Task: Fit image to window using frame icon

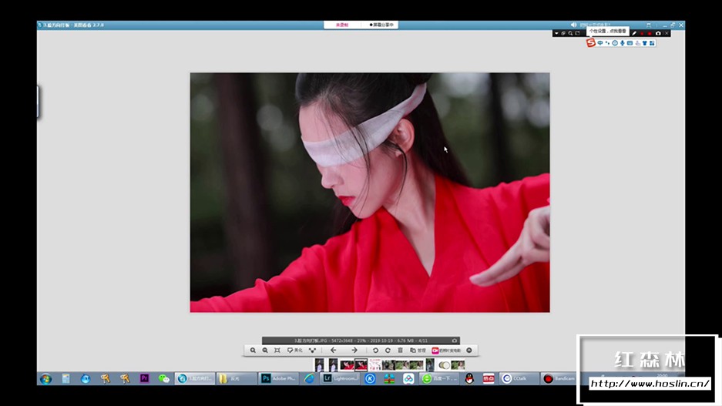Action: (x=277, y=351)
